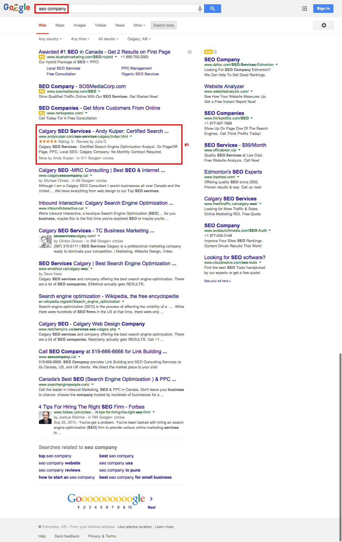
Task: Open Calgary SEO -MRC Consulting result
Action: click(102, 170)
